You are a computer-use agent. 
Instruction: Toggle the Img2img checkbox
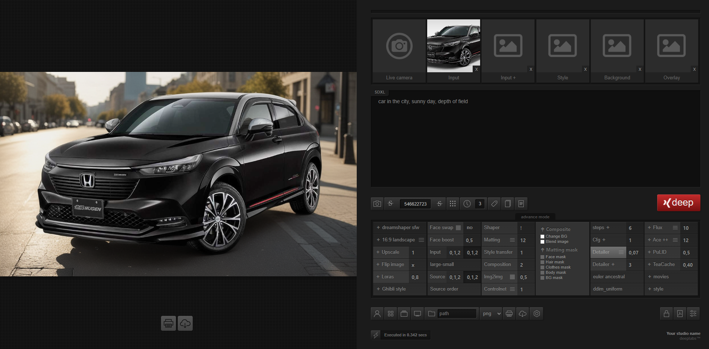click(x=513, y=277)
